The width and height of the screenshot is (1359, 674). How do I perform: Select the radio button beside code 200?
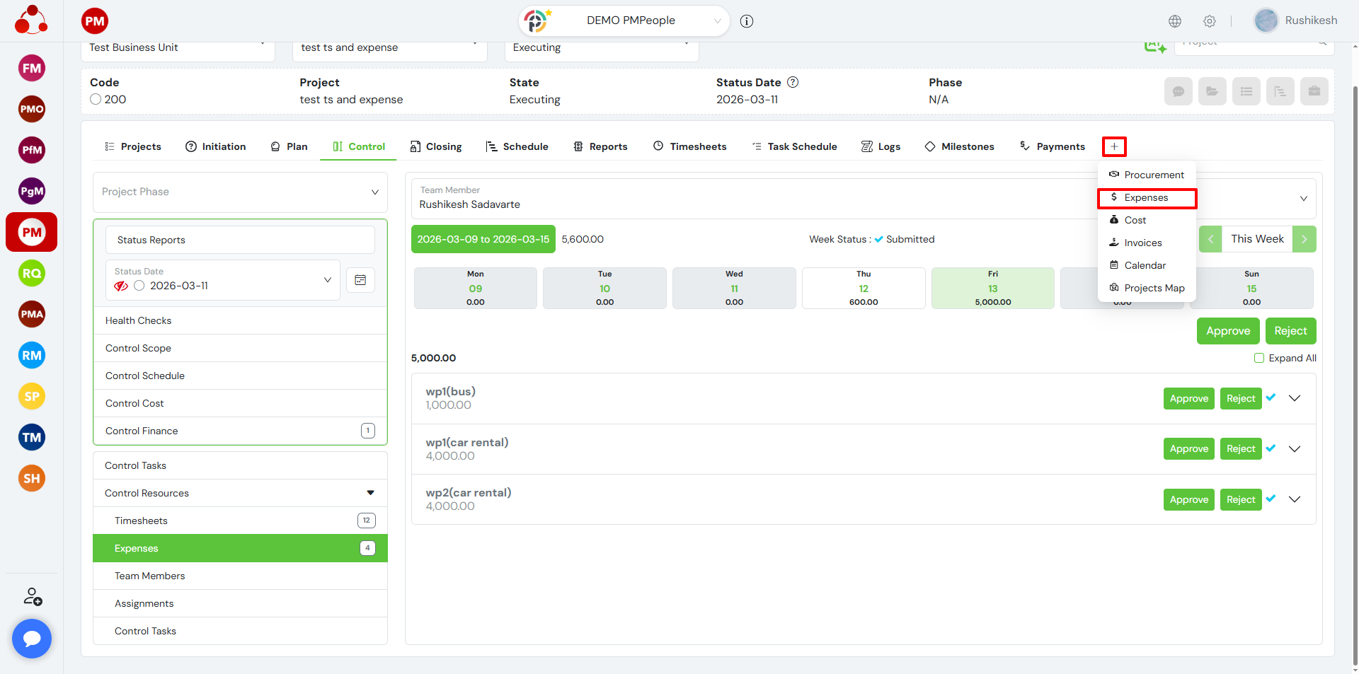tap(96, 100)
